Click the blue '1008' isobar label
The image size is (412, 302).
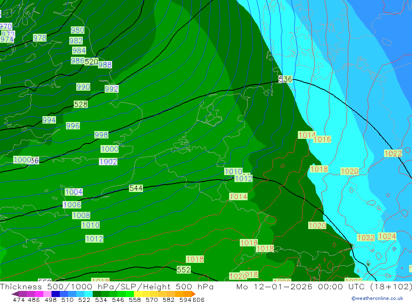tap(81, 215)
